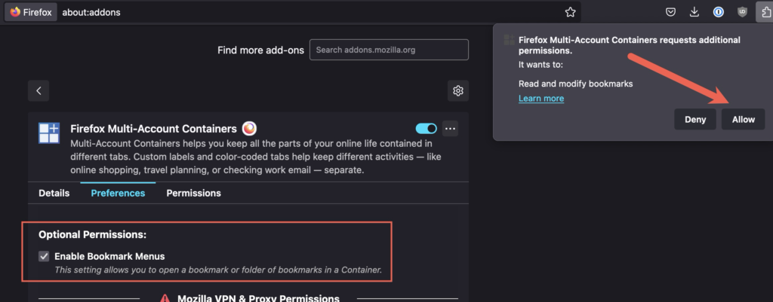The height and width of the screenshot is (302, 773).
Task: Click the bookmark star in the address bar
Action: click(570, 12)
